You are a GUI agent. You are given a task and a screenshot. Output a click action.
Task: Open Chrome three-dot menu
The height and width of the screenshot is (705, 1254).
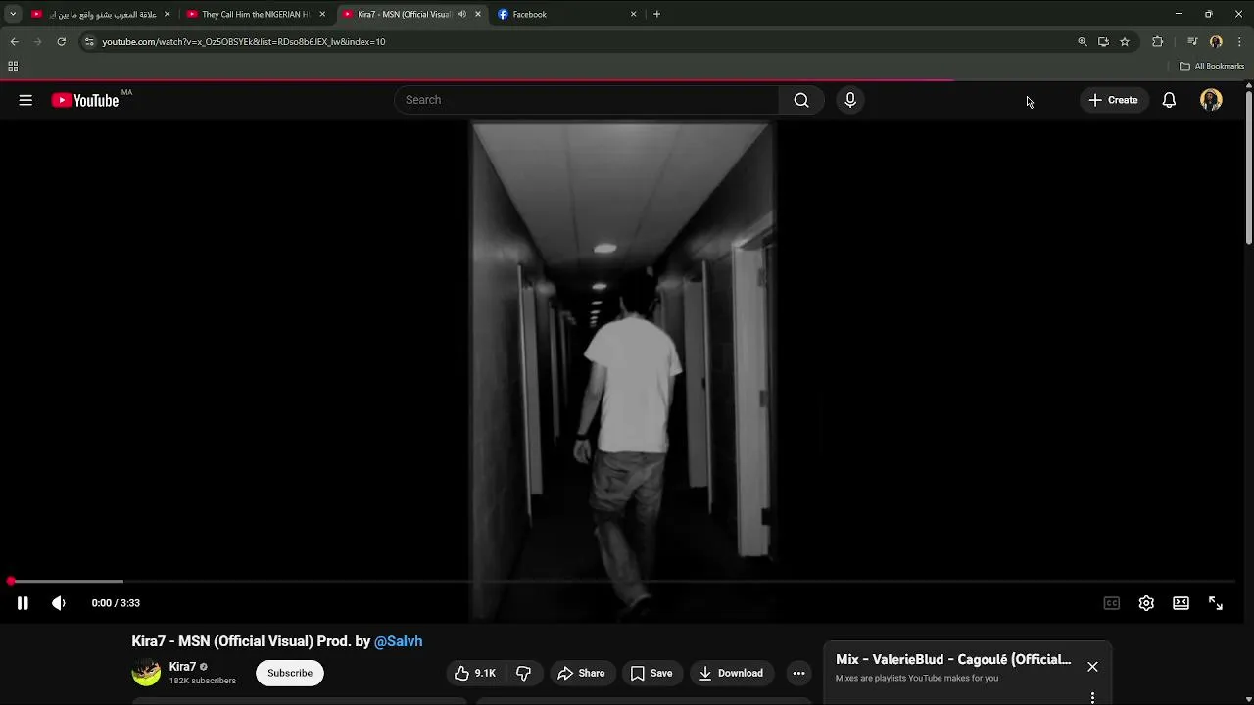pos(1239,41)
